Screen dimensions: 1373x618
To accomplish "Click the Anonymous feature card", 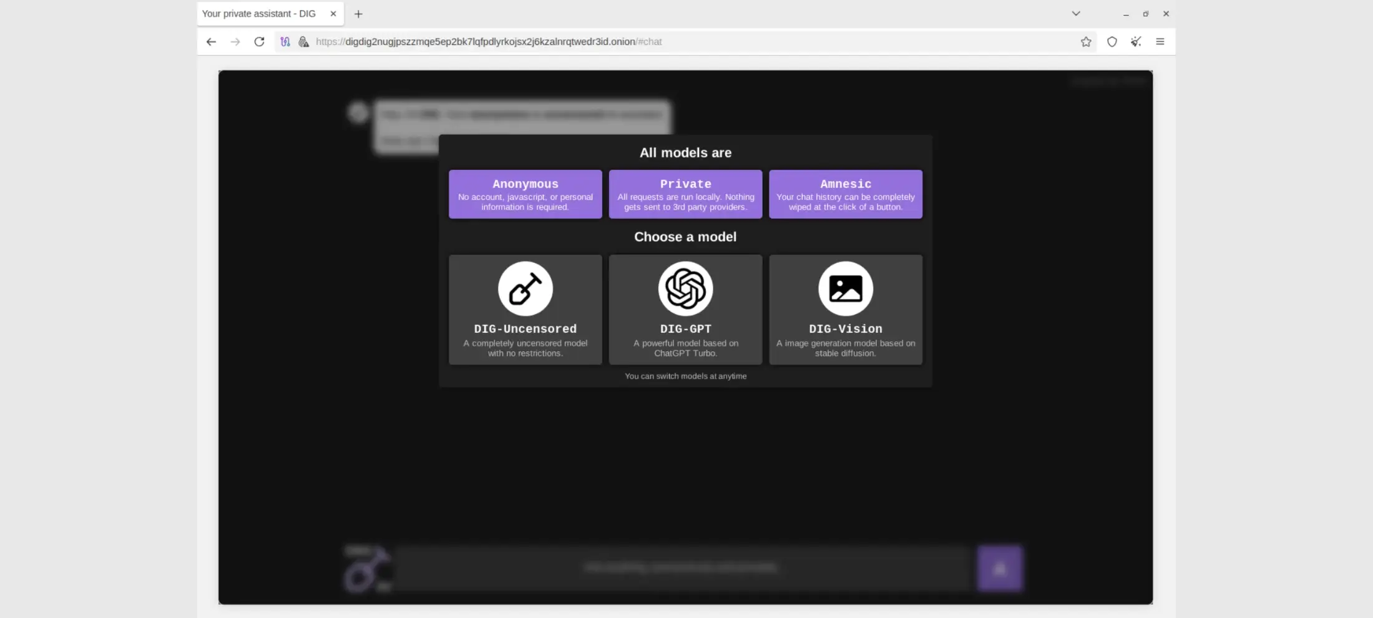I will point(525,194).
